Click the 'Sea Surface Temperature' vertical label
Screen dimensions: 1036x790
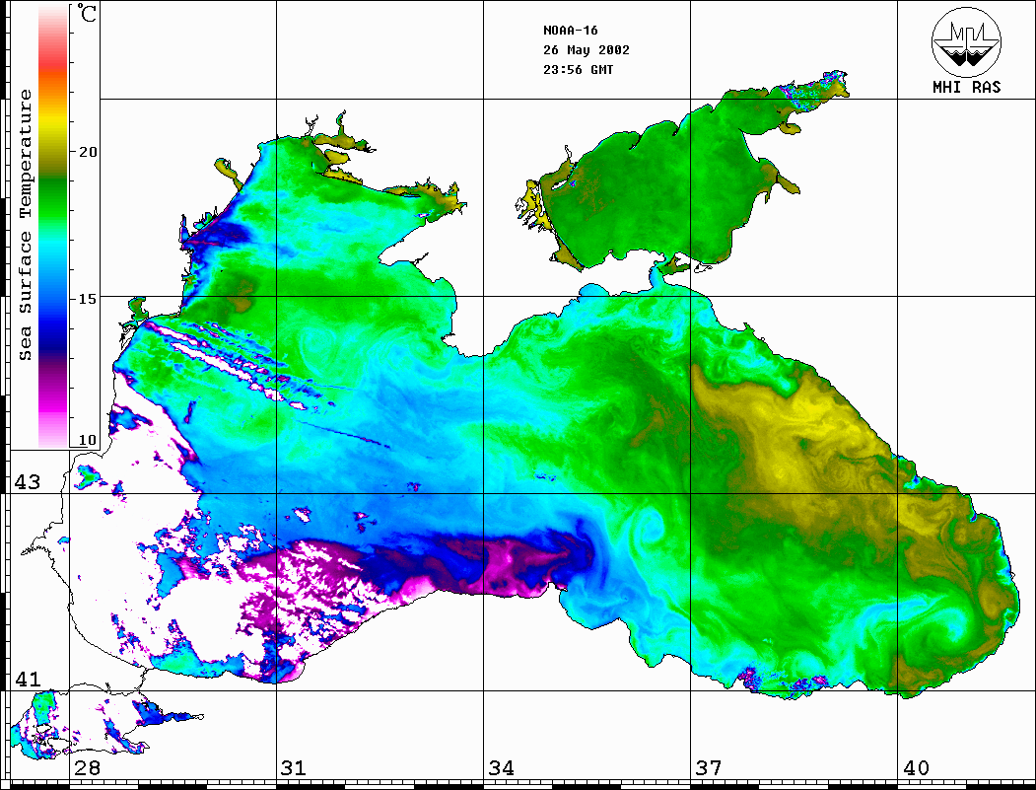pyautogui.click(x=25, y=225)
